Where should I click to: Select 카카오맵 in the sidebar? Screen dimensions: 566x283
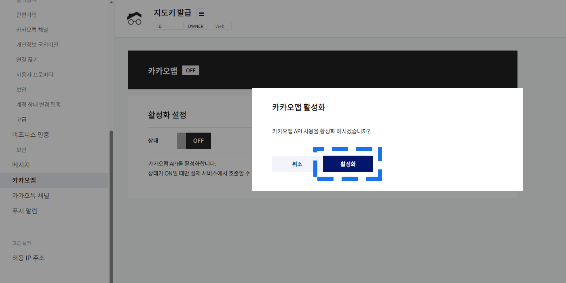pyautogui.click(x=54, y=180)
